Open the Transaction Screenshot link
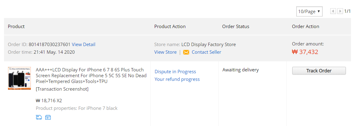The height and width of the screenshot is (126, 355). click(x=62, y=89)
